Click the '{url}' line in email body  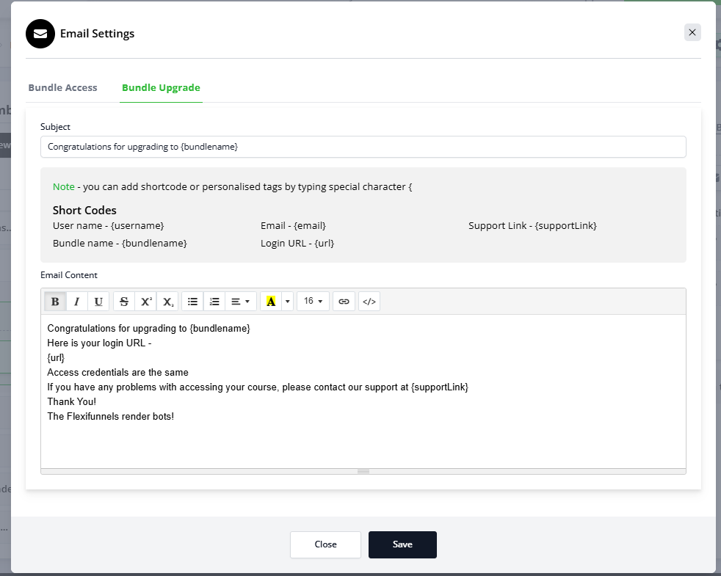pyautogui.click(x=56, y=357)
